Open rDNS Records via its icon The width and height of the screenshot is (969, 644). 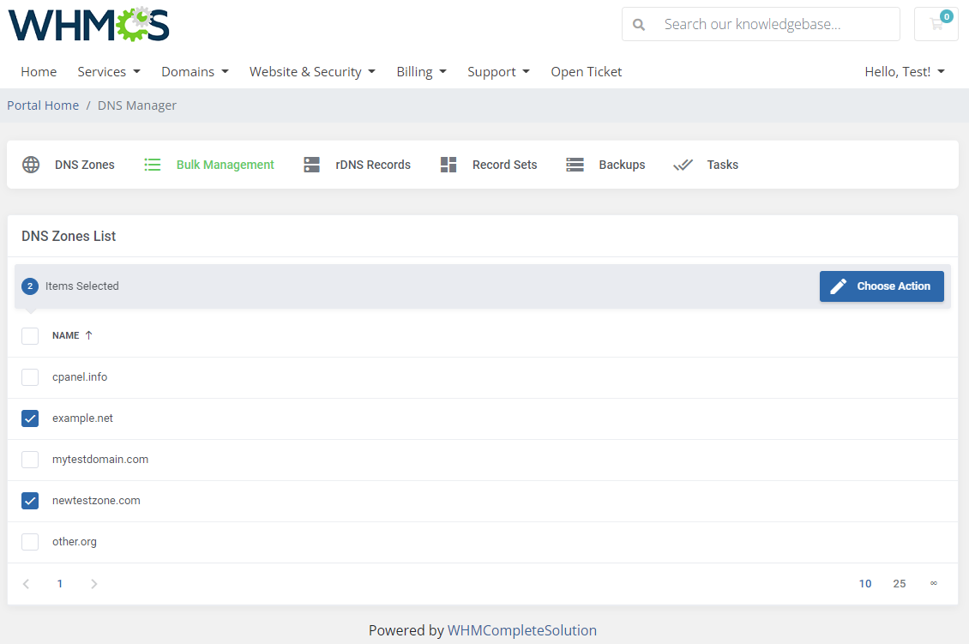[311, 164]
